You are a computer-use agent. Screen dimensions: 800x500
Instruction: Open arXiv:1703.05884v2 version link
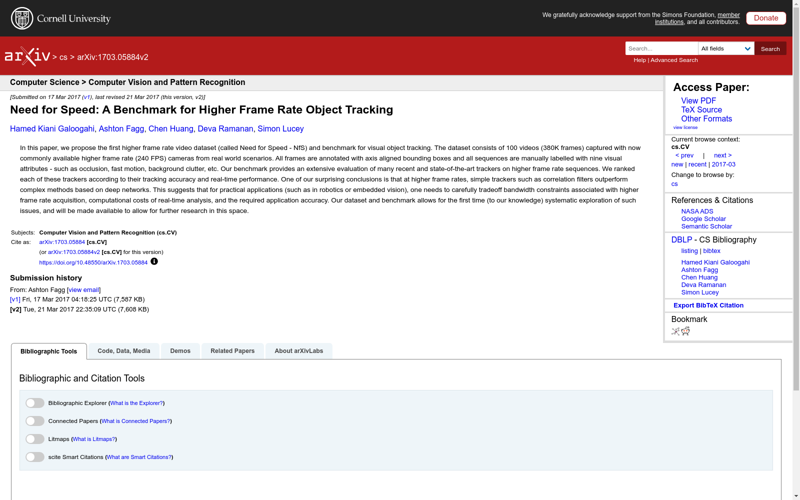(x=74, y=252)
